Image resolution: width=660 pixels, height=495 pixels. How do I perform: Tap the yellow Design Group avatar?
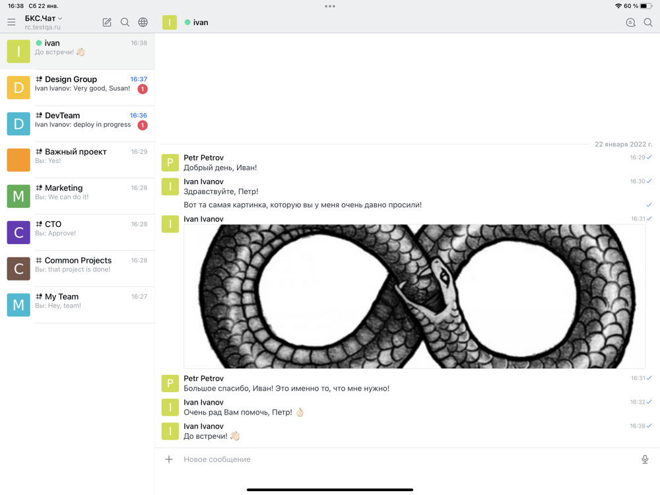coord(18,88)
